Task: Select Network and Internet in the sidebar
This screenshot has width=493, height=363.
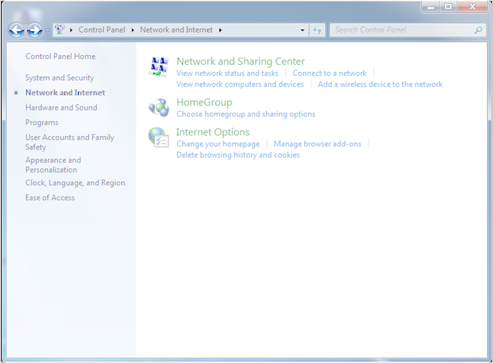Action: click(65, 92)
